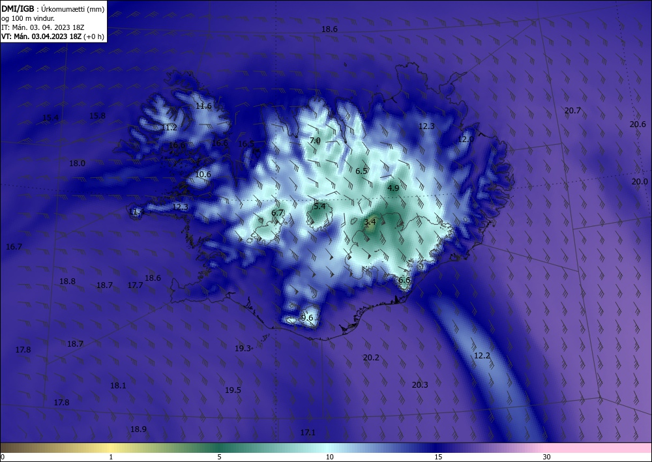Click the 18.9 value on the map

click(x=138, y=429)
